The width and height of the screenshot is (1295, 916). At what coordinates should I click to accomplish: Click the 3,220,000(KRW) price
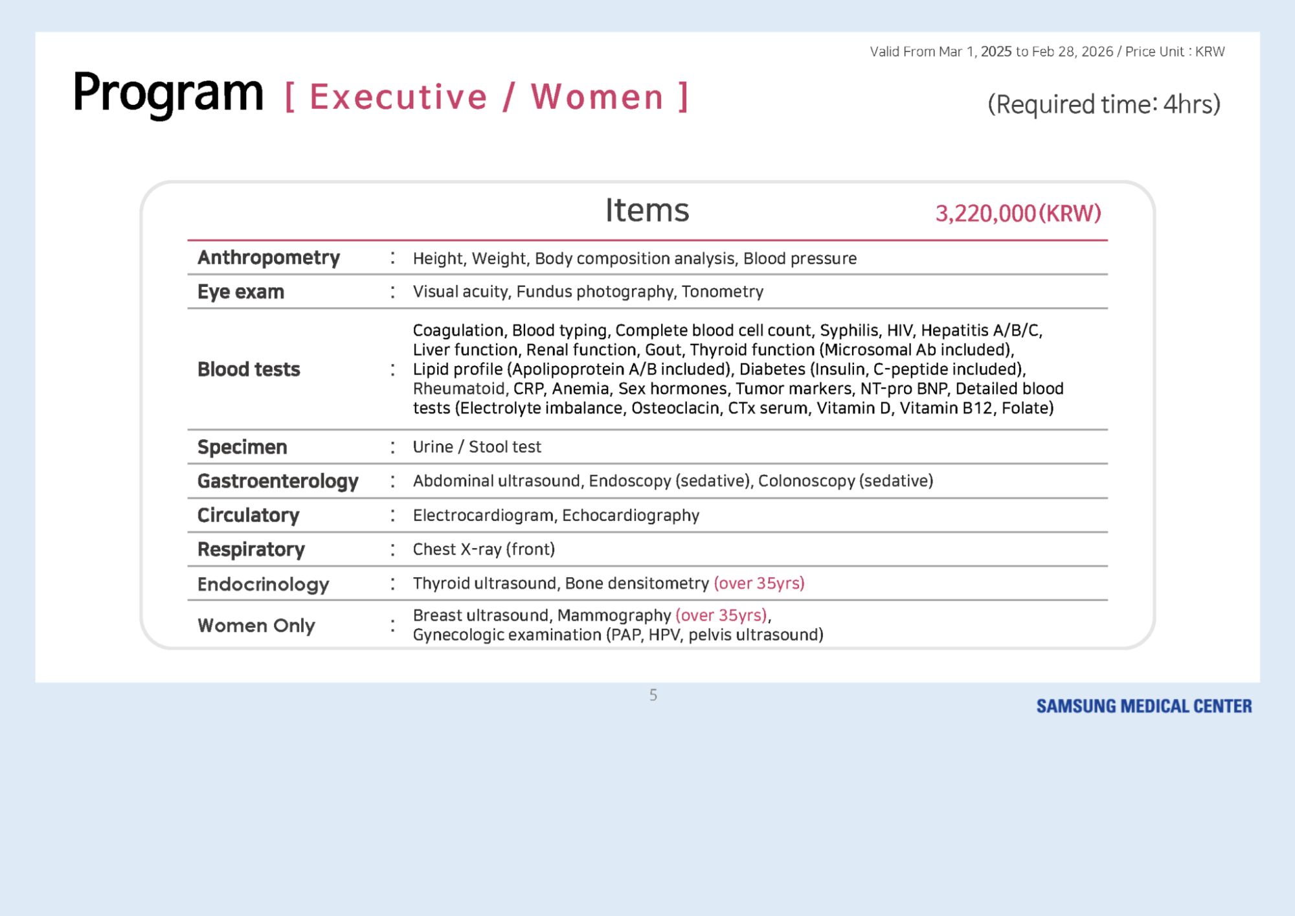tap(1018, 213)
